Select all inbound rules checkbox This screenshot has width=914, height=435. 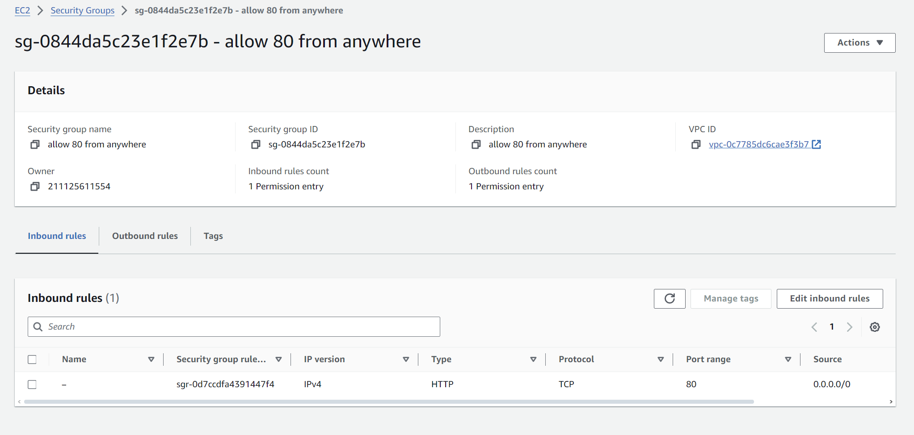[x=32, y=360]
